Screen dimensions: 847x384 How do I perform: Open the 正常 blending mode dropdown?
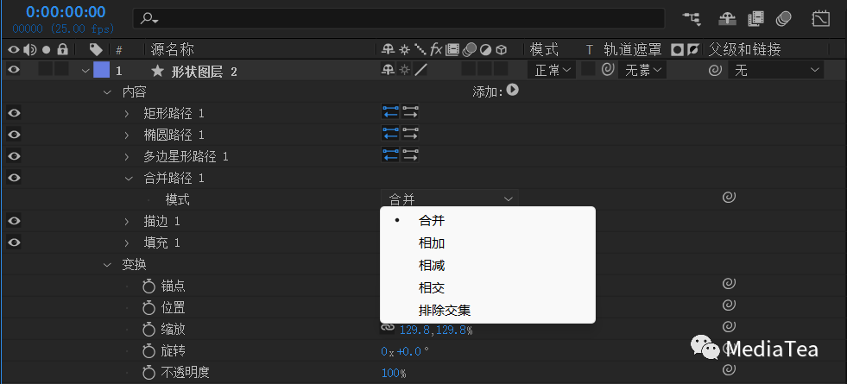point(552,70)
